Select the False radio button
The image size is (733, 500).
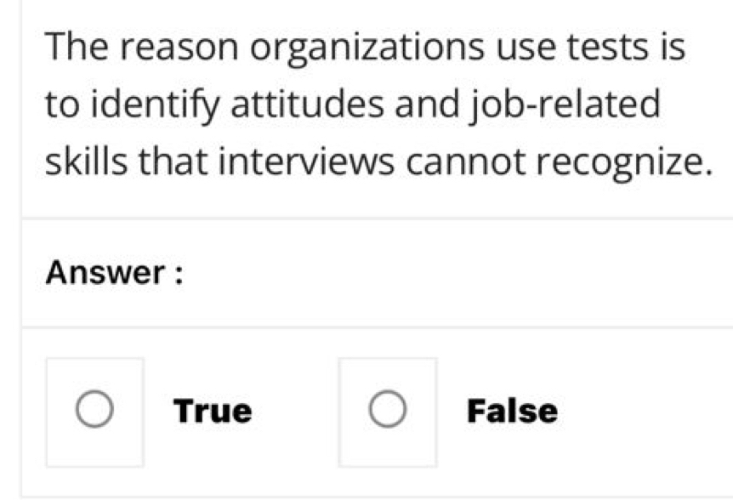(x=386, y=411)
